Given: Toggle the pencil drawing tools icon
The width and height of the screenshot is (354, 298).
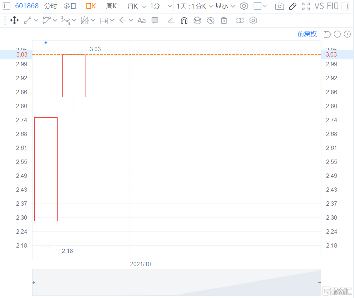Looking at the screenshot, I should pos(293,6).
